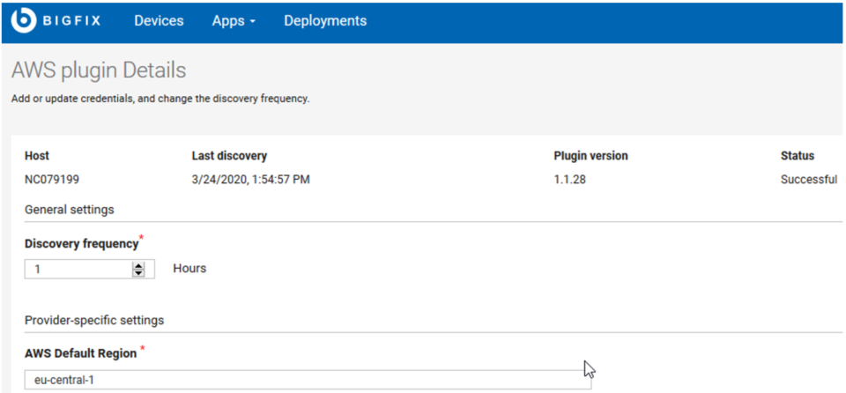Click the General settings section header

tap(69, 210)
